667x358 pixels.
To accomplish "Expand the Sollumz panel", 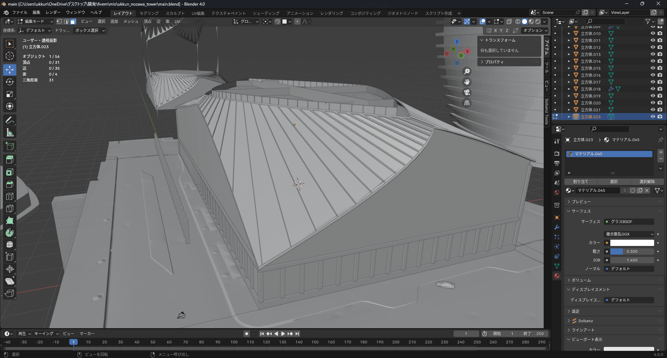I will click(x=585, y=321).
